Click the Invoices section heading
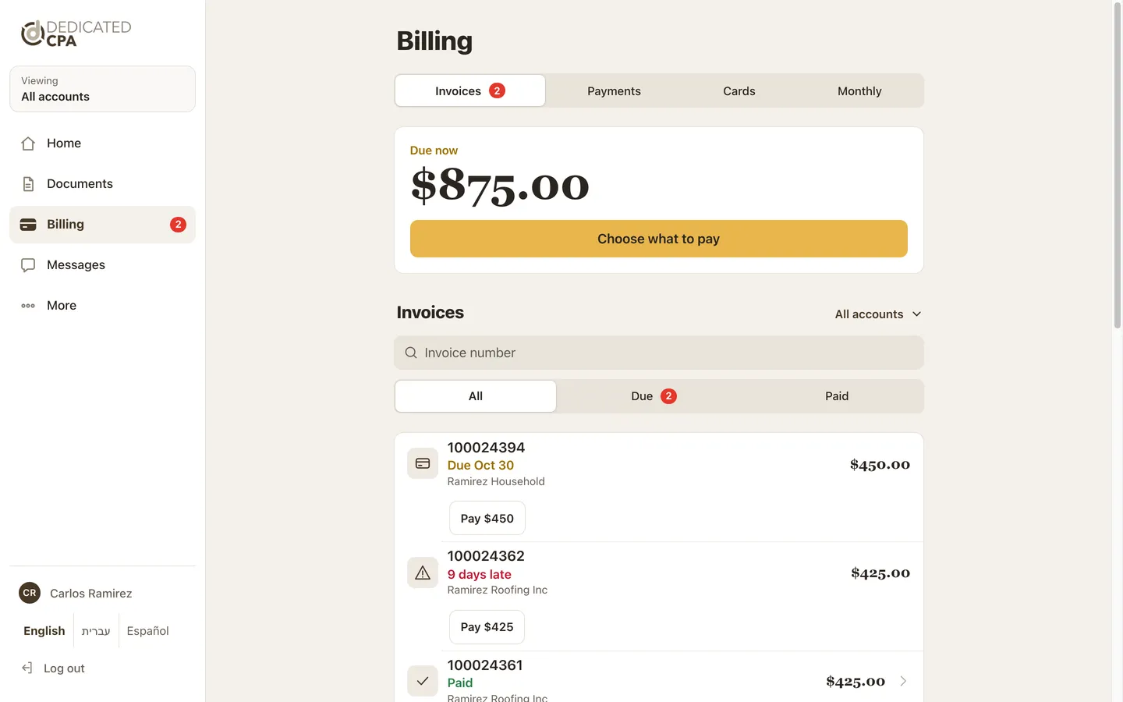 pyautogui.click(x=430, y=312)
